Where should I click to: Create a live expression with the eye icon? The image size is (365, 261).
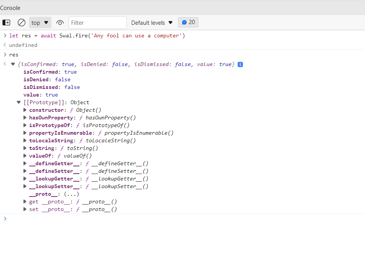tap(60, 23)
